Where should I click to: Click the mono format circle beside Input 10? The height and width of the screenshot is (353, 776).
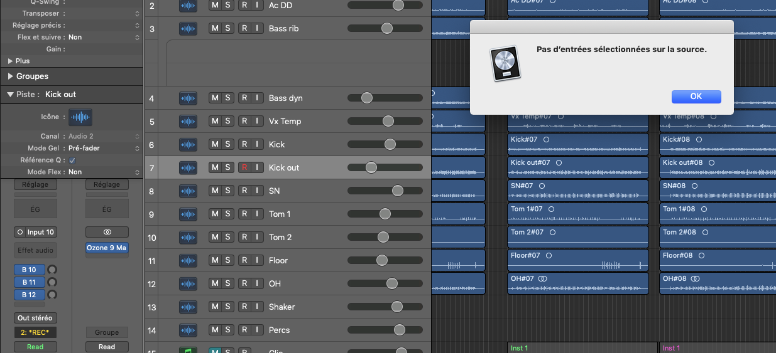20,232
